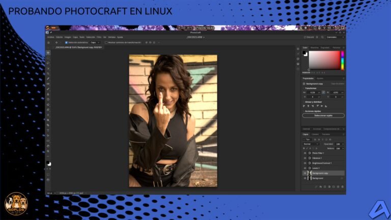Click the Add layer mask icon
Viewport: 391px width, 220px height.
(x=325, y=186)
